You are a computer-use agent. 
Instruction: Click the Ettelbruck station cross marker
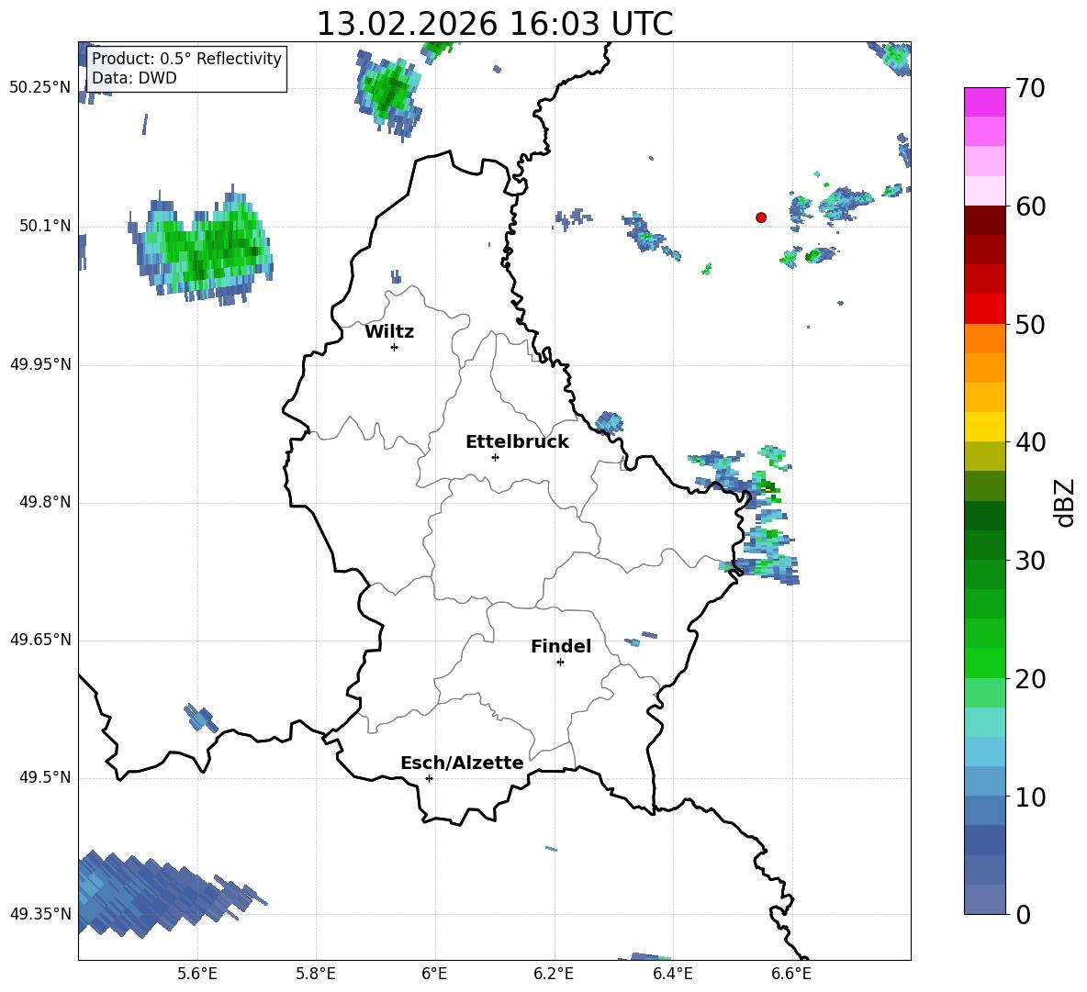coord(495,457)
